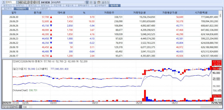This screenshot has height=110, width=224.
Task: Open the 종목N분주가 tab
Action: [x=83, y=6]
